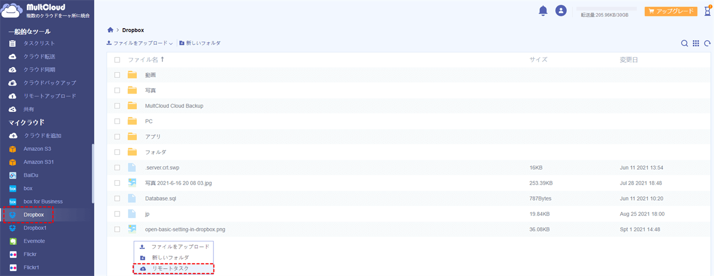Open the 動画 folder icon
The width and height of the screenshot is (714, 276).
(x=132, y=74)
